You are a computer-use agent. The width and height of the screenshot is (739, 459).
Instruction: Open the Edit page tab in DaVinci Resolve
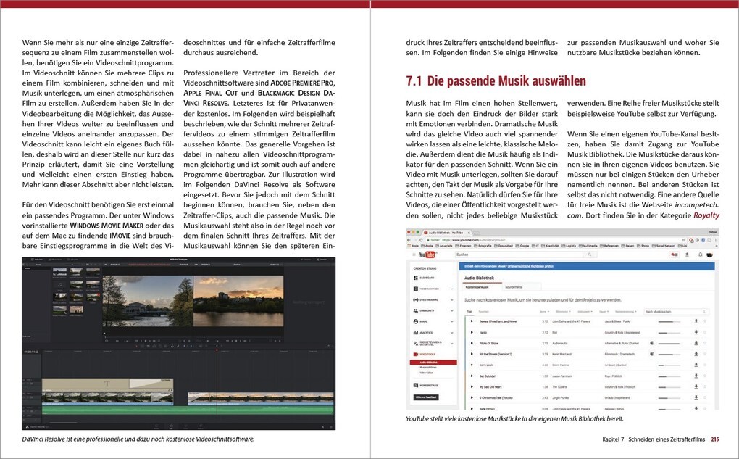coord(171,426)
